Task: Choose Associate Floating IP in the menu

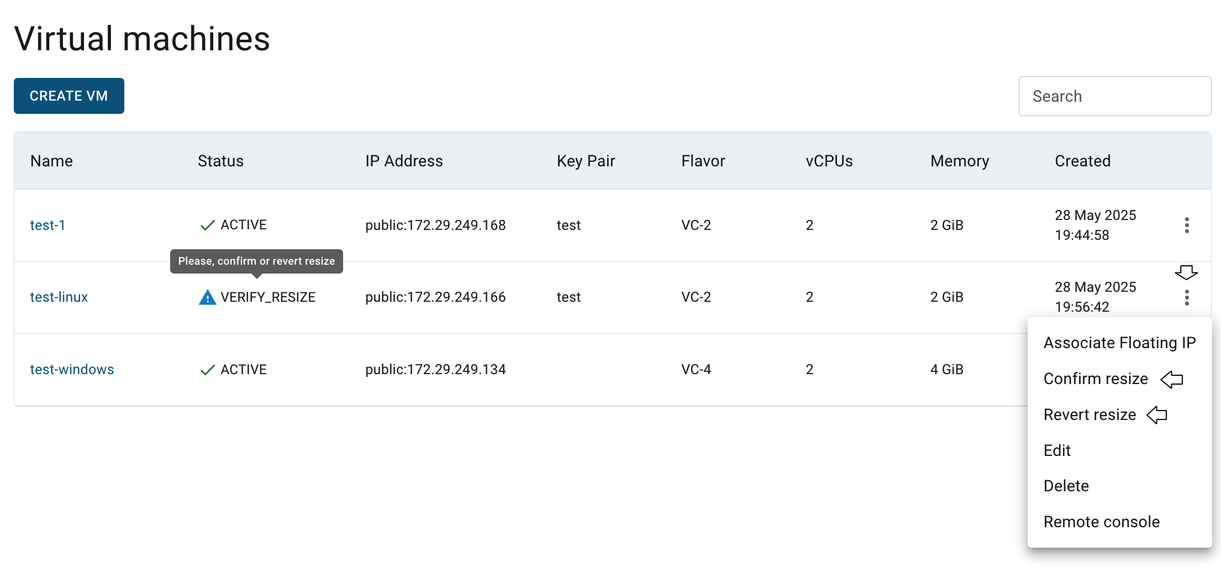Action: tap(1119, 343)
